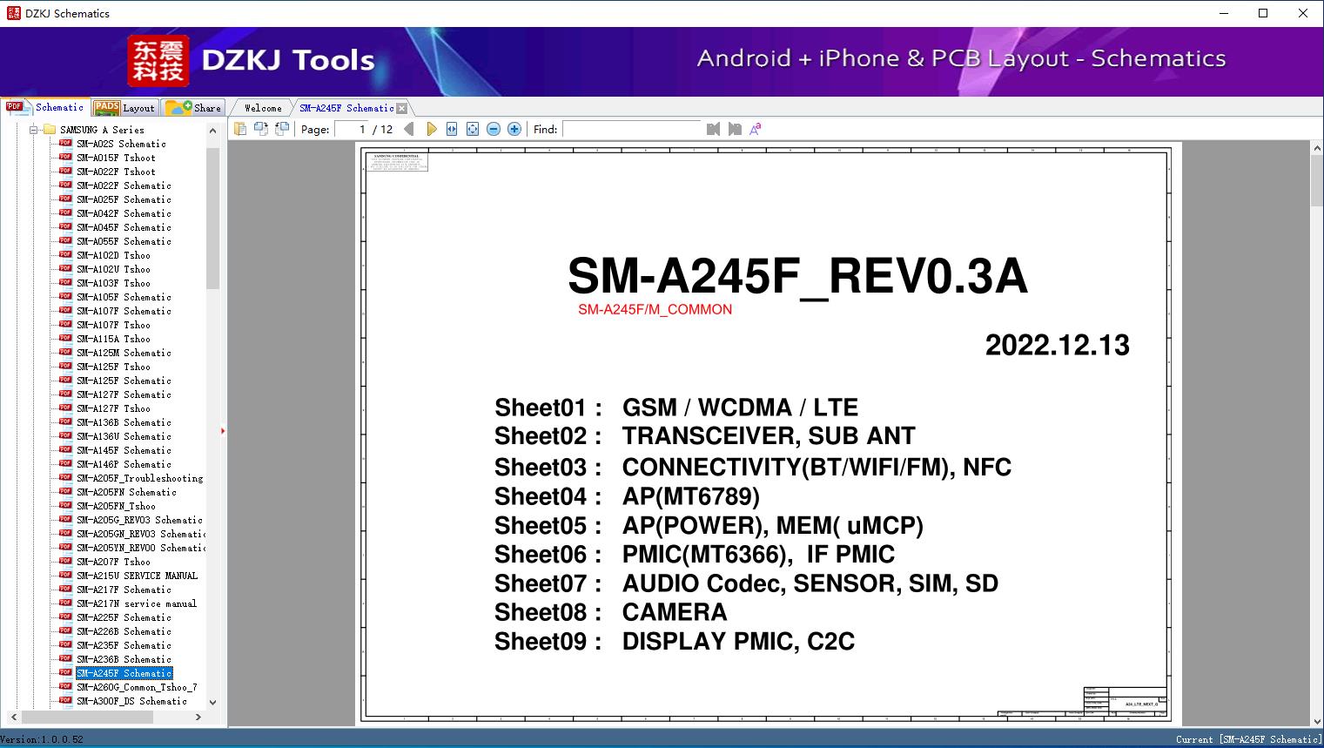Open SM-A205F_Troubleshooting

click(x=139, y=478)
